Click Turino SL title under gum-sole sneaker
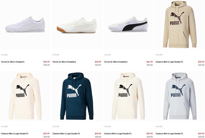This screenshot has height=138, width=205. (x=64, y=62)
